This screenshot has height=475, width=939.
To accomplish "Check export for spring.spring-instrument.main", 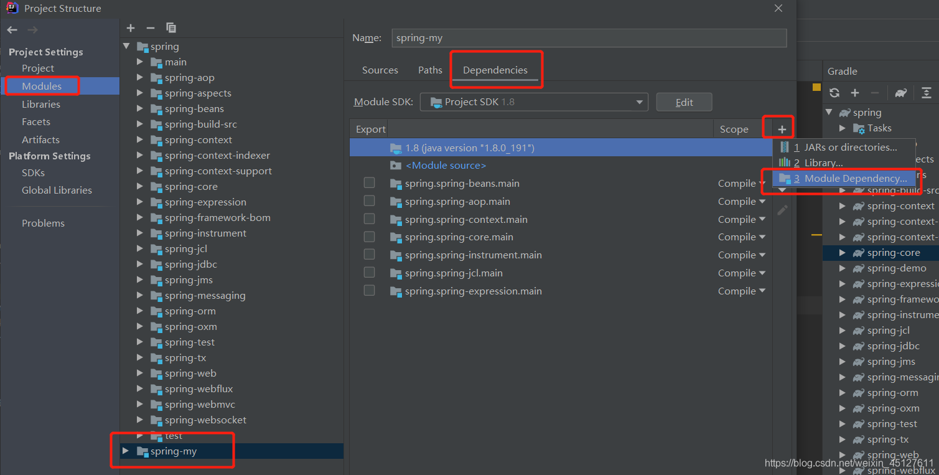I will tap(369, 255).
